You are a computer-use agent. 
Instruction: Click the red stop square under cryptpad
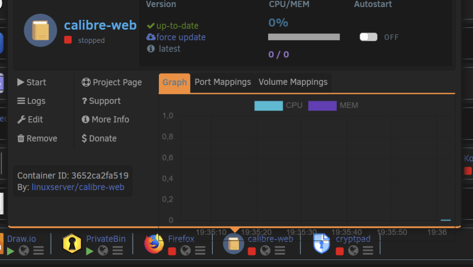coord(340,251)
